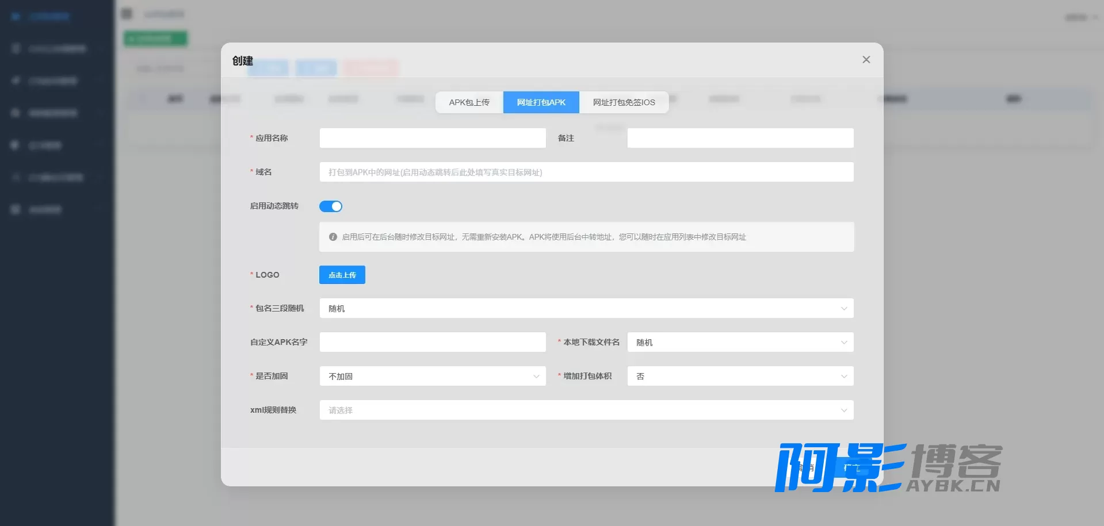Focus the 域名 URL input field

tap(586, 172)
